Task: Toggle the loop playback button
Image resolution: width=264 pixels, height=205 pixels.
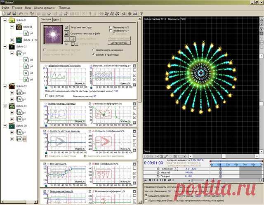Action: pos(169,180)
